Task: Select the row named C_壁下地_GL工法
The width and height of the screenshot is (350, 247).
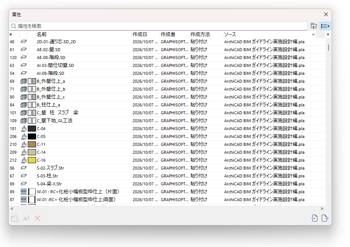Action: tap(167, 121)
